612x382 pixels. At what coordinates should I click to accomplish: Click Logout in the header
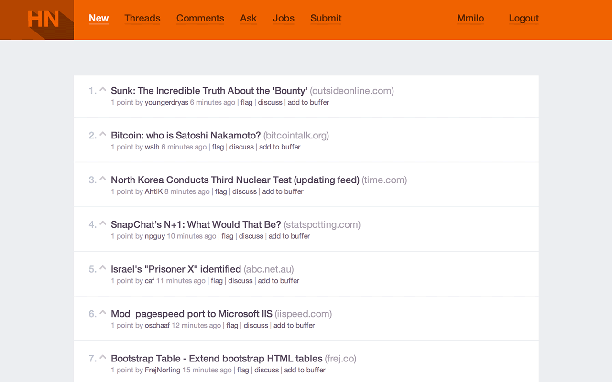tap(524, 18)
